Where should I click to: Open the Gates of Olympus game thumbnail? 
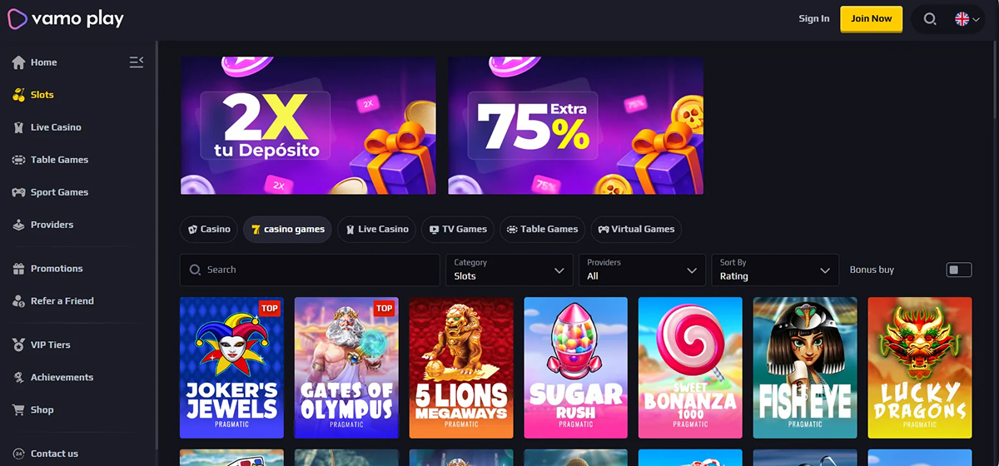pyautogui.click(x=346, y=368)
